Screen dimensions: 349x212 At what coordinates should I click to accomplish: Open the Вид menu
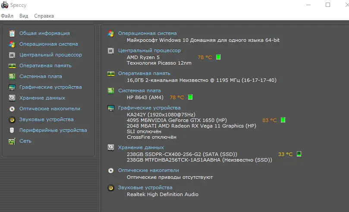point(24,16)
